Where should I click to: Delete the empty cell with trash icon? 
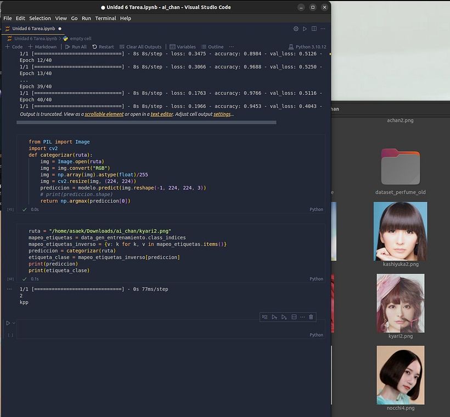(311, 317)
